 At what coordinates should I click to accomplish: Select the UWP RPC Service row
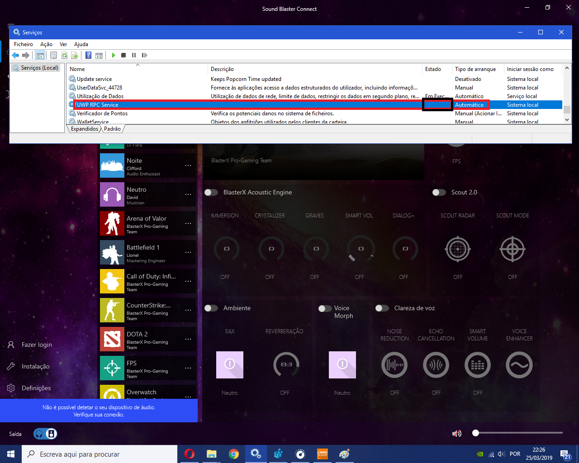tap(315, 105)
